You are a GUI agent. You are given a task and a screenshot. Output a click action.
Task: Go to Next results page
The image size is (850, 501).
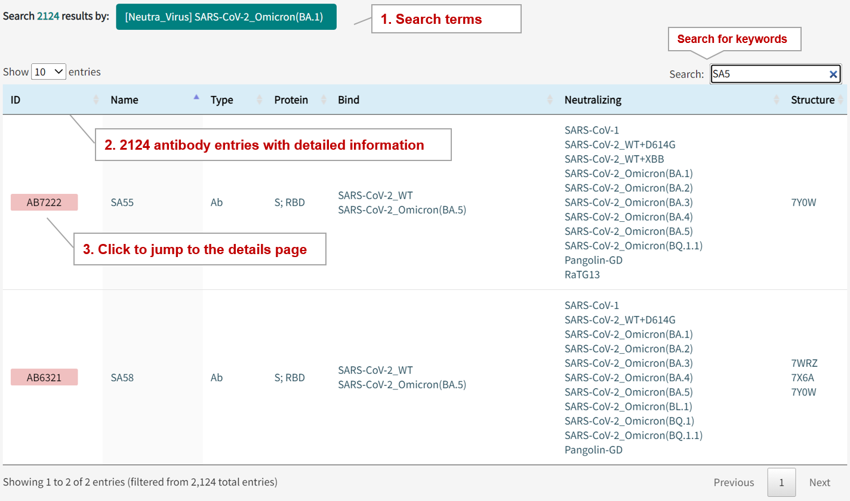tap(820, 482)
